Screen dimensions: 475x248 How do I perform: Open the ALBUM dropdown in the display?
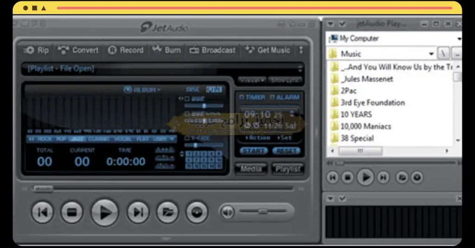point(142,90)
